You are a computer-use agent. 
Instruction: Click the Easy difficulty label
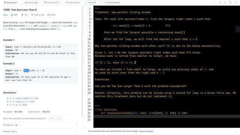[x=5, y=15]
